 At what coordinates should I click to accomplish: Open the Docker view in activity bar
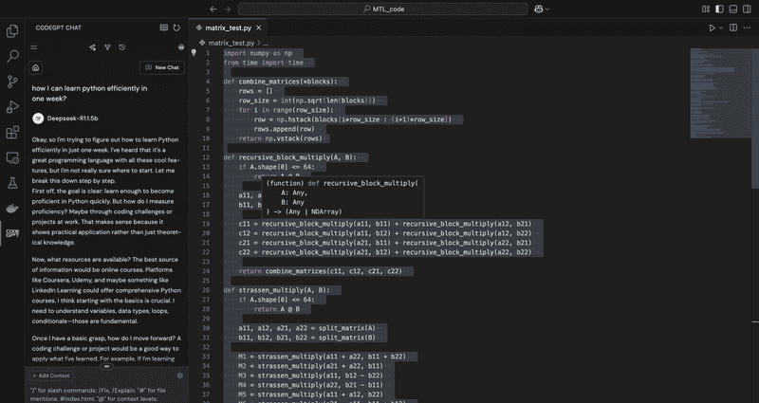12,207
